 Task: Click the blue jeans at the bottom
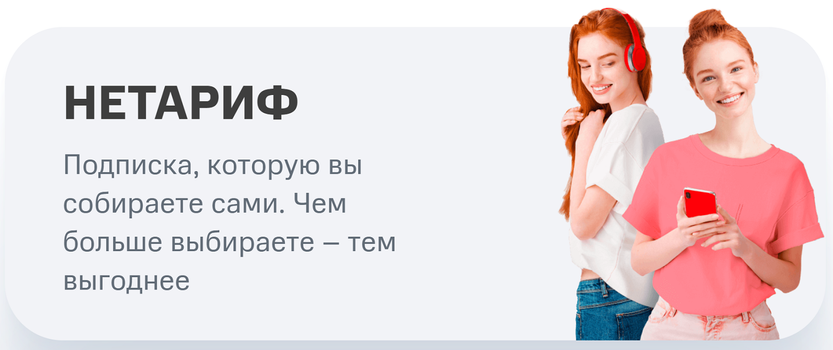[610, 311]
